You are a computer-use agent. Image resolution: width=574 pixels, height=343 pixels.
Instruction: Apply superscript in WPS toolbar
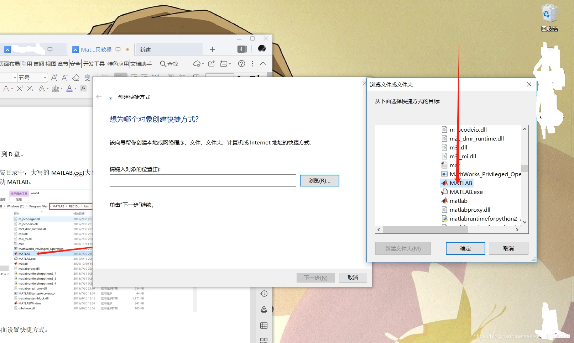tap(20, 88)
